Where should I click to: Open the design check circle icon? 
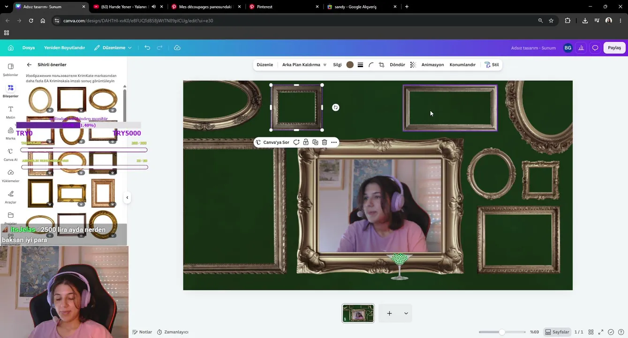pyautogui.click(x=611, y=332)
